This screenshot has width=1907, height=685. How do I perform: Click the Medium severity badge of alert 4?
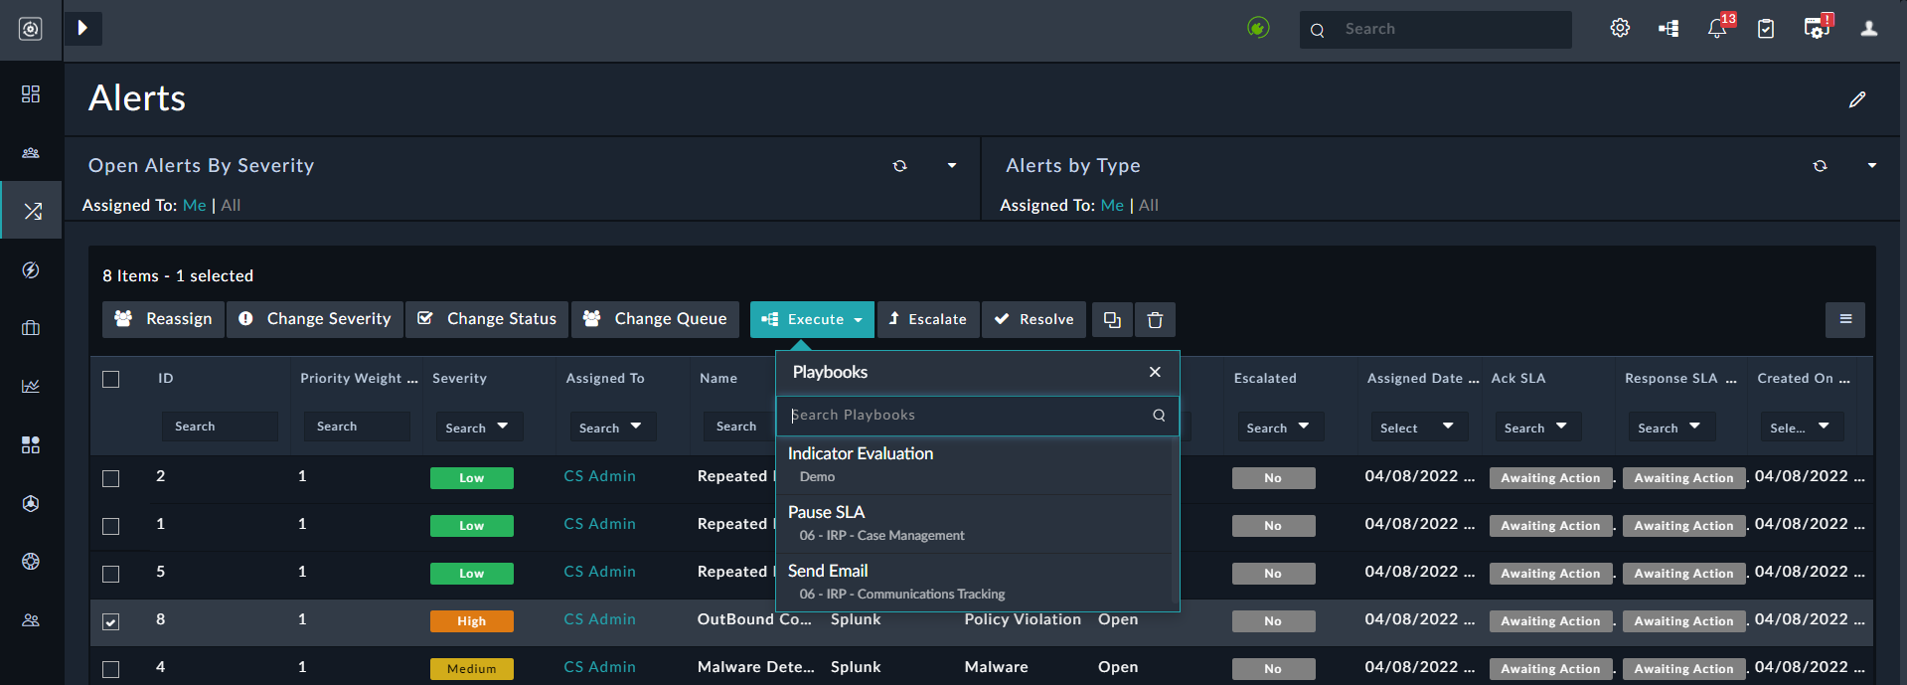472,669
